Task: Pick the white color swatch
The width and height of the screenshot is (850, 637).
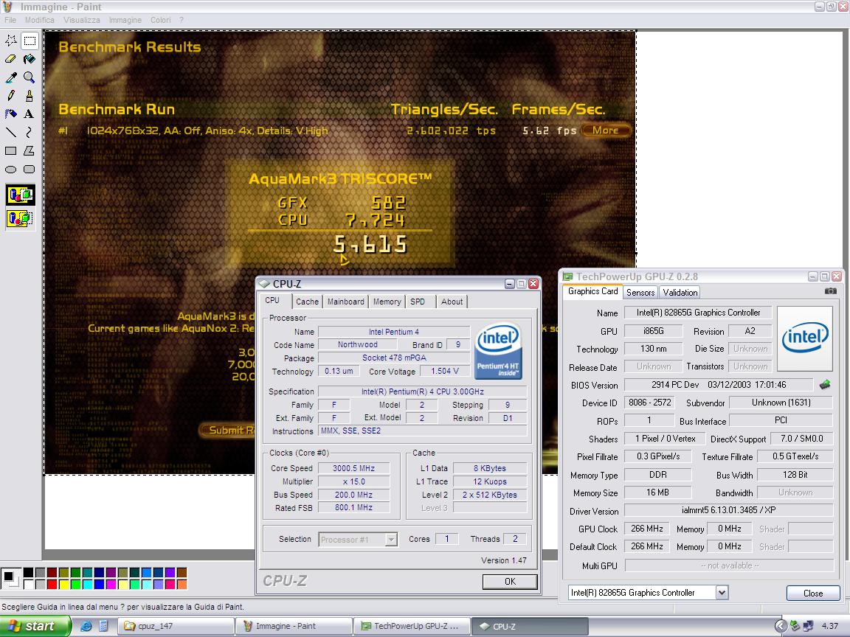Action: 27,585
